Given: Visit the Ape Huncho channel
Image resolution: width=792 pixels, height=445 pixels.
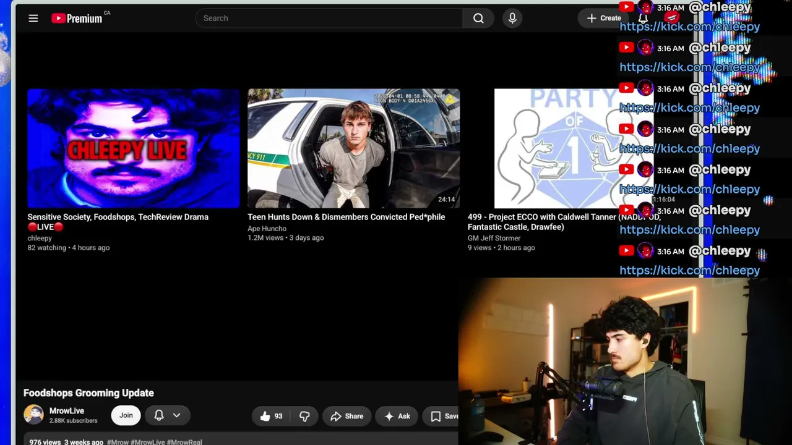Looking at the screenshot, I should pos(267,229).
